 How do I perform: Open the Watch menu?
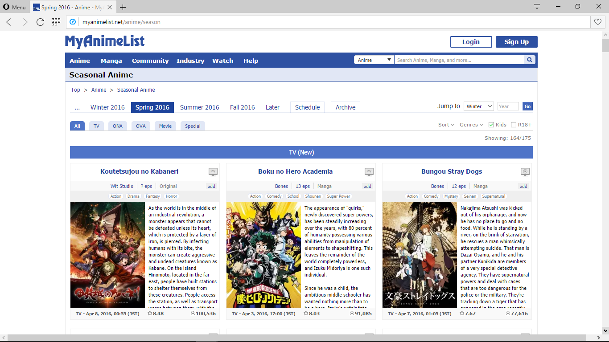(x=222, y=61)
